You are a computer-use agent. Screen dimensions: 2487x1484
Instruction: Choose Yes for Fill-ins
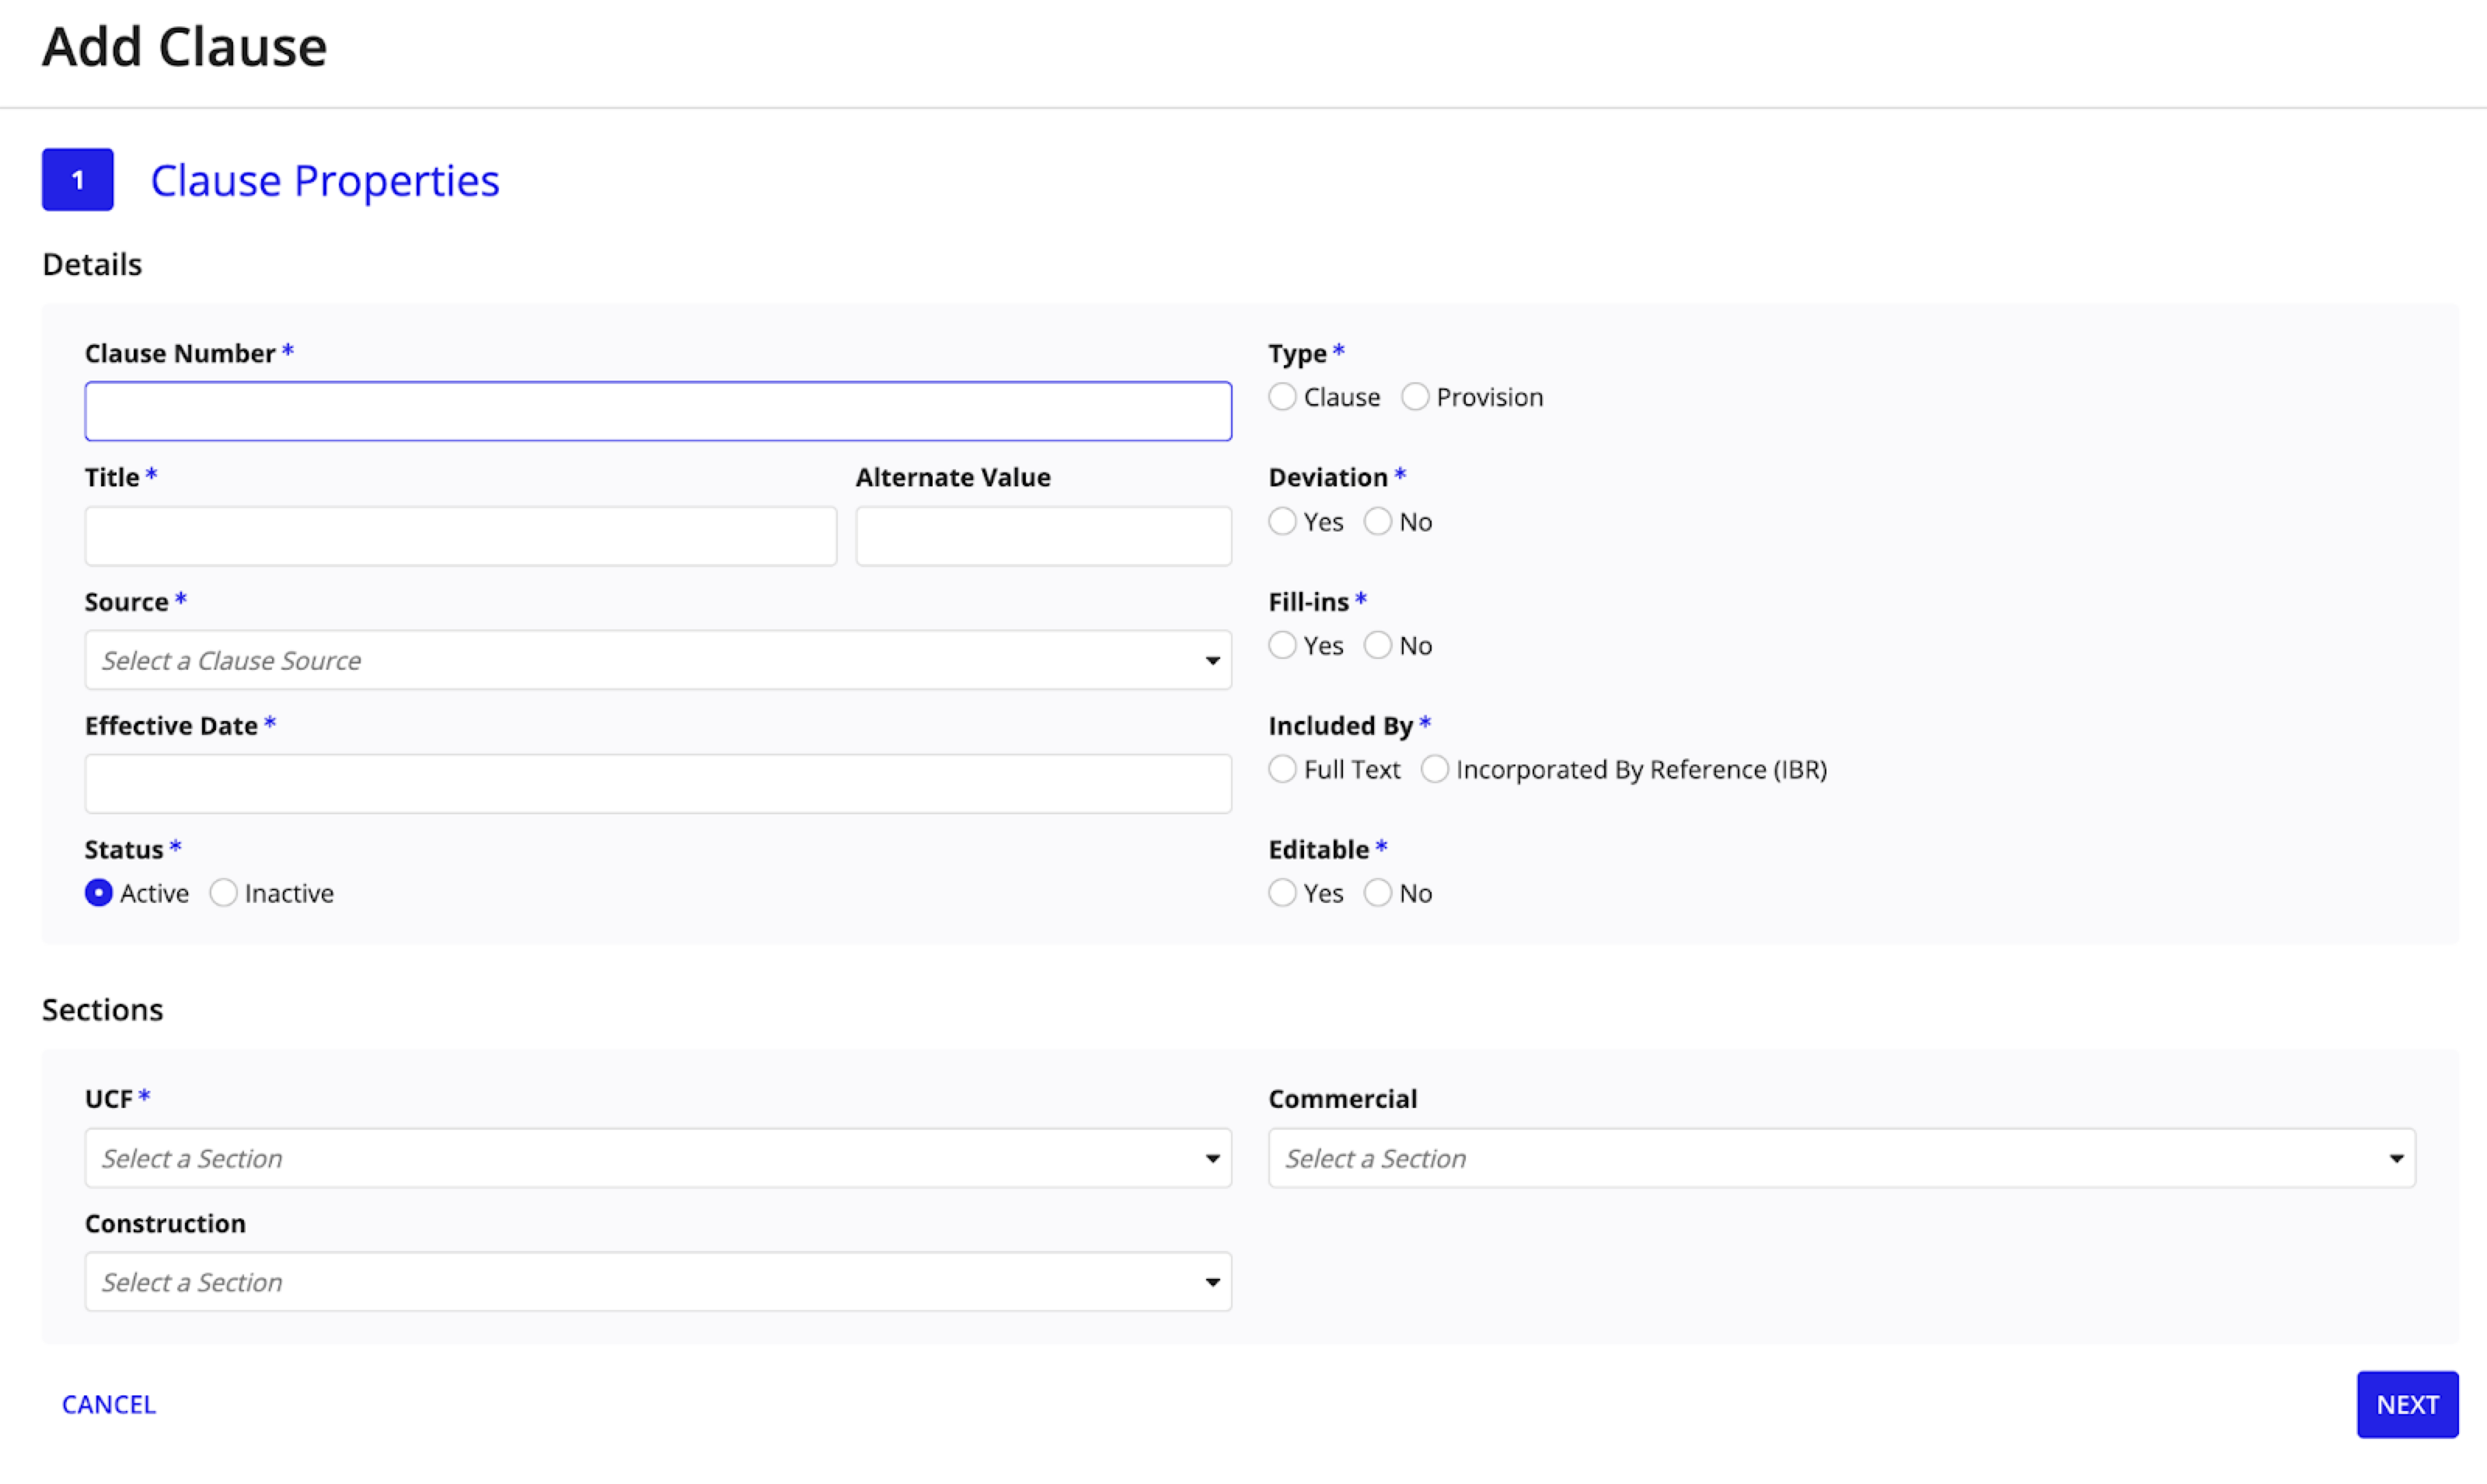[x=1282, y=646]
